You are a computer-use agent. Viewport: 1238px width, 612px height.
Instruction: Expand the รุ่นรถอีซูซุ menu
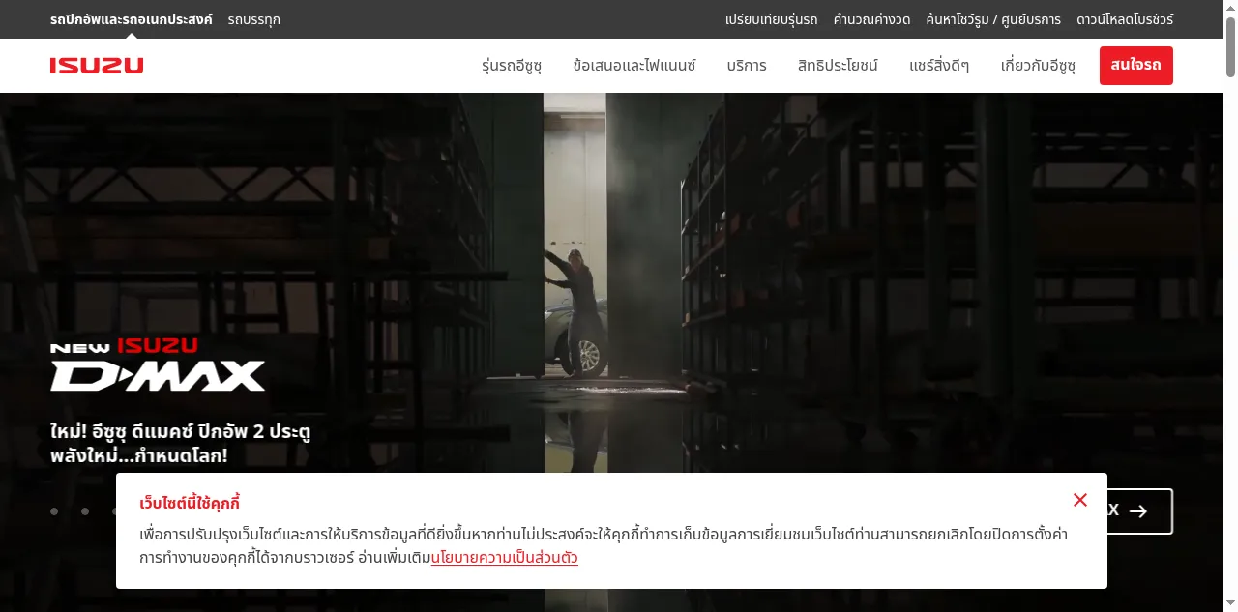tap(512, 66)
